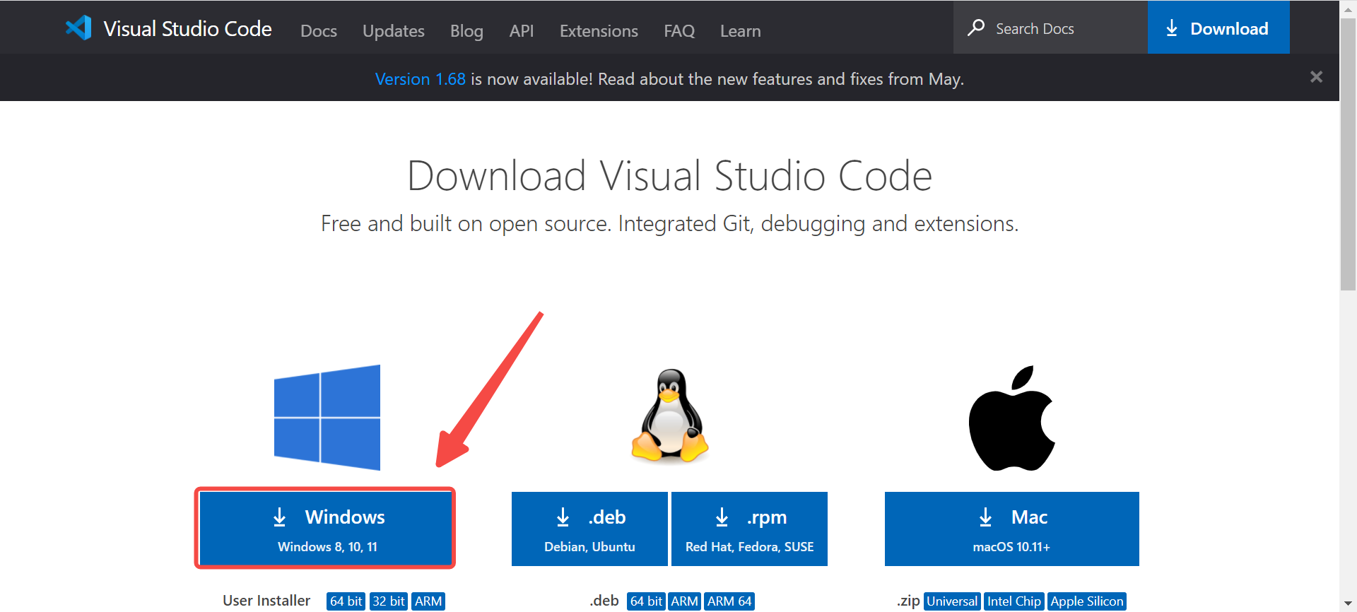Screen dimensions: 1357x612
Task: Open the Extensions page
Action: point(599,31)
